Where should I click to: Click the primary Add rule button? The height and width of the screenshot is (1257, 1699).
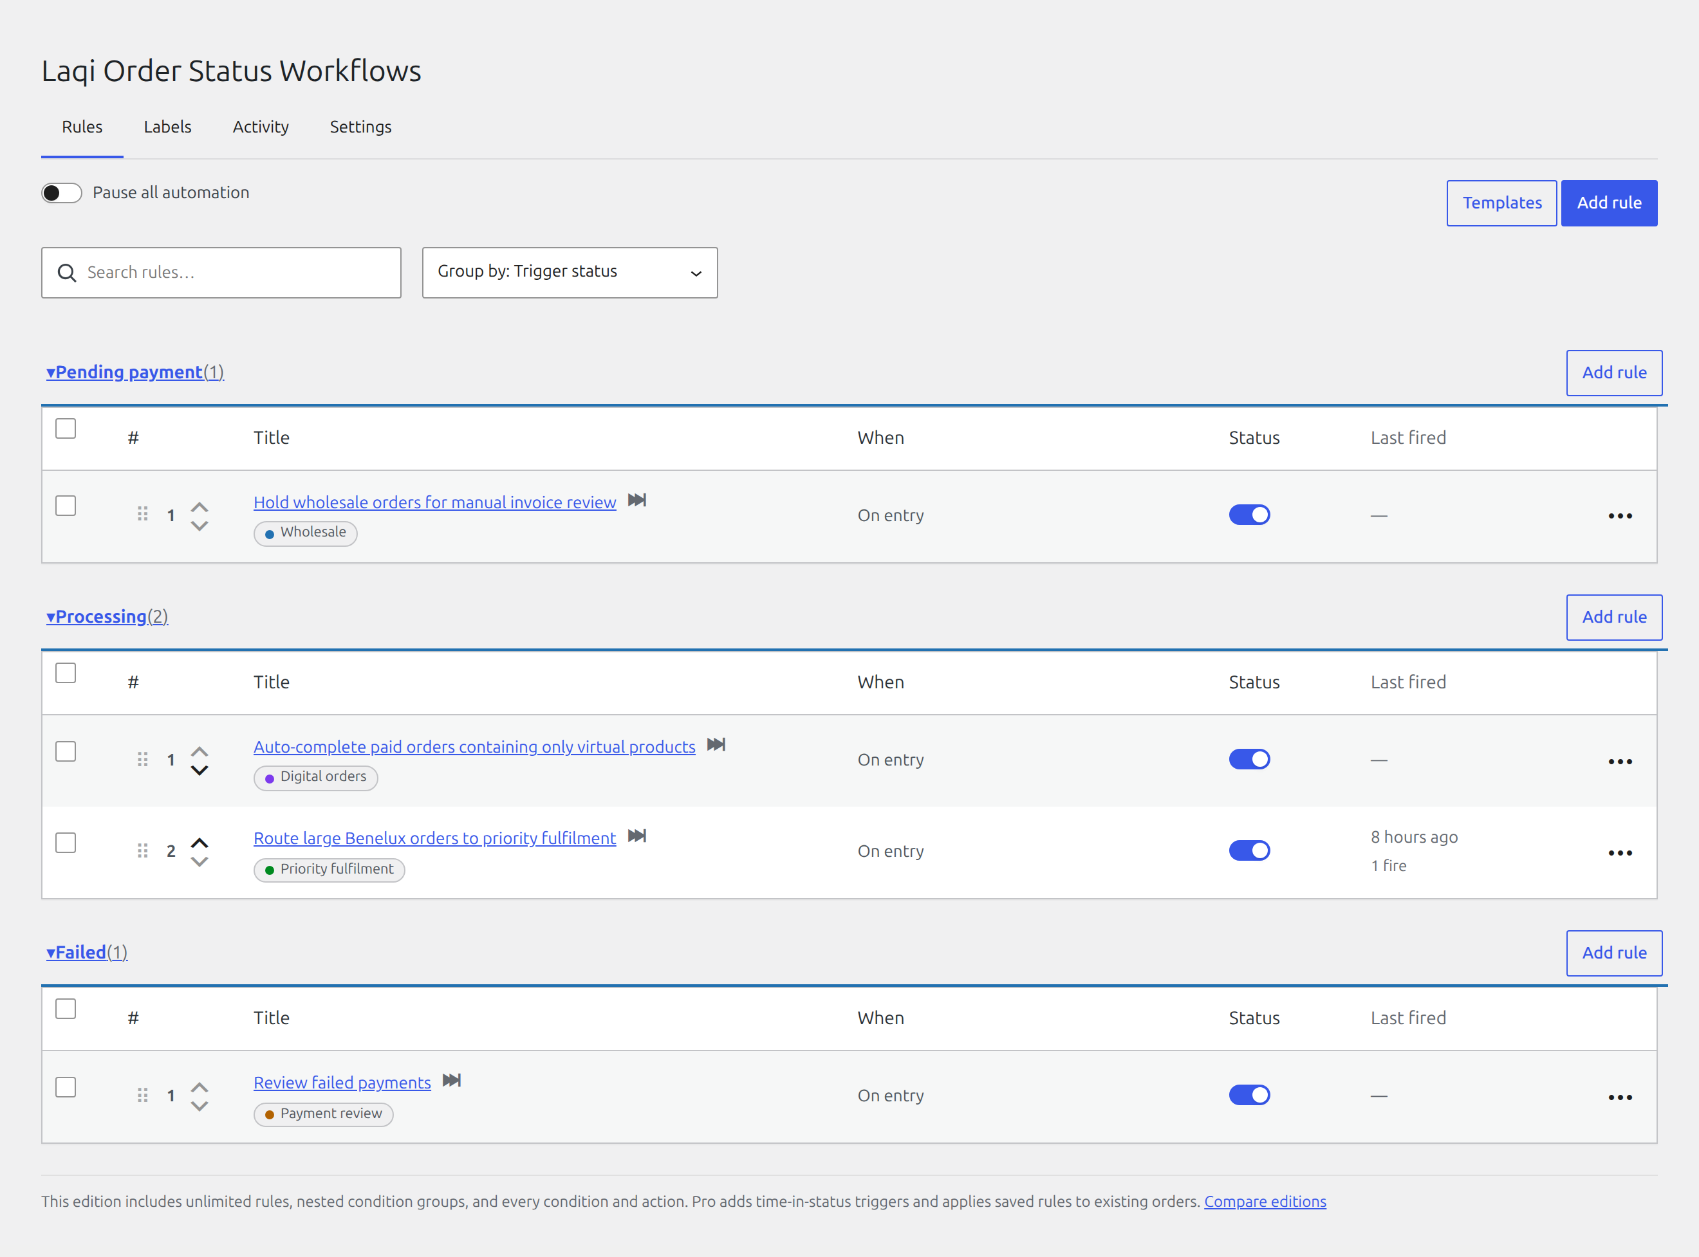click(1608, 203)
